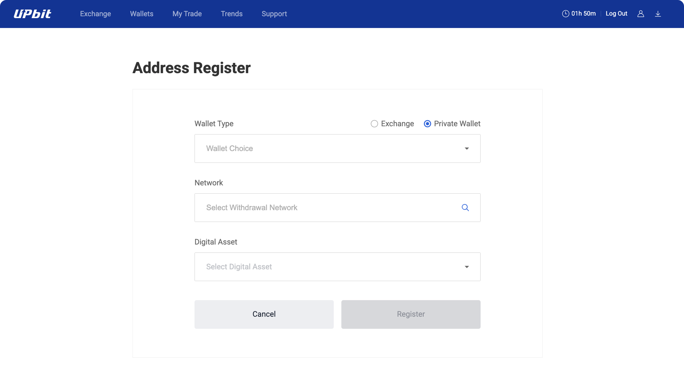This screenshot has width=684, height=386.
Task: Select the Exchange wallet type radio
Action: point(374,124)
